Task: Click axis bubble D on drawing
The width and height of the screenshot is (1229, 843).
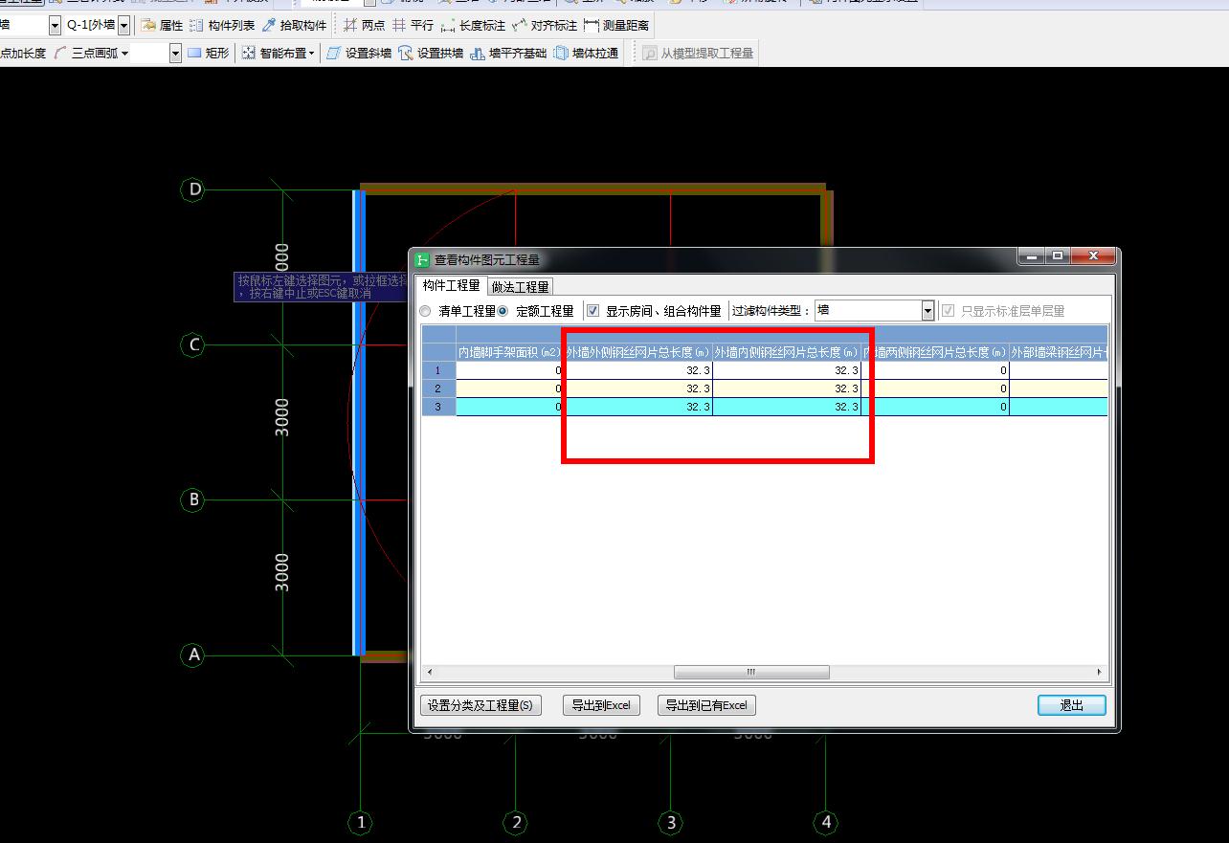Action: (x=194, y=189)
